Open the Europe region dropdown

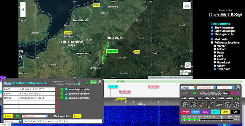[12, 121]
